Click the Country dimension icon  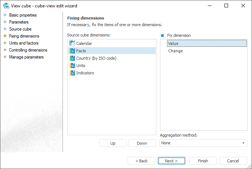point(72,58)
